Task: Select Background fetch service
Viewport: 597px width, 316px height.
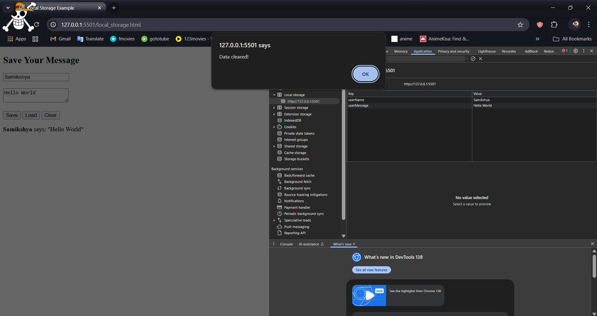Action: [297, 182]
